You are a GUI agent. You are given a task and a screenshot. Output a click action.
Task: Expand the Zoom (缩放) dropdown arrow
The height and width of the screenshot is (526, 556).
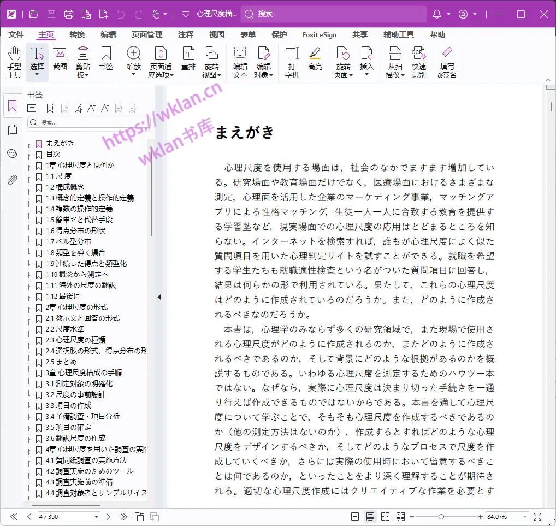pos(133,75)
